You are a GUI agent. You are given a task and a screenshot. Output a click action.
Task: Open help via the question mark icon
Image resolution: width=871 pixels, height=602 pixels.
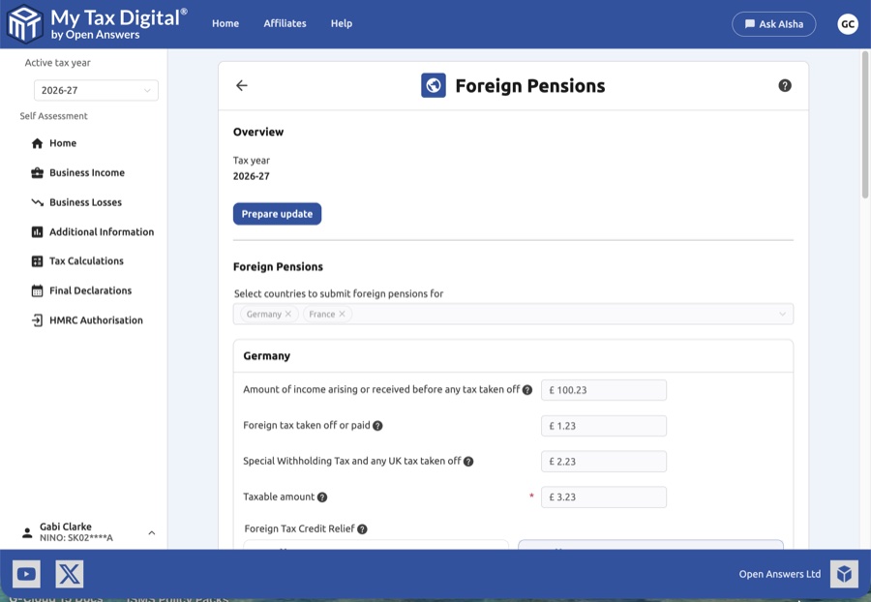[784, 85]
